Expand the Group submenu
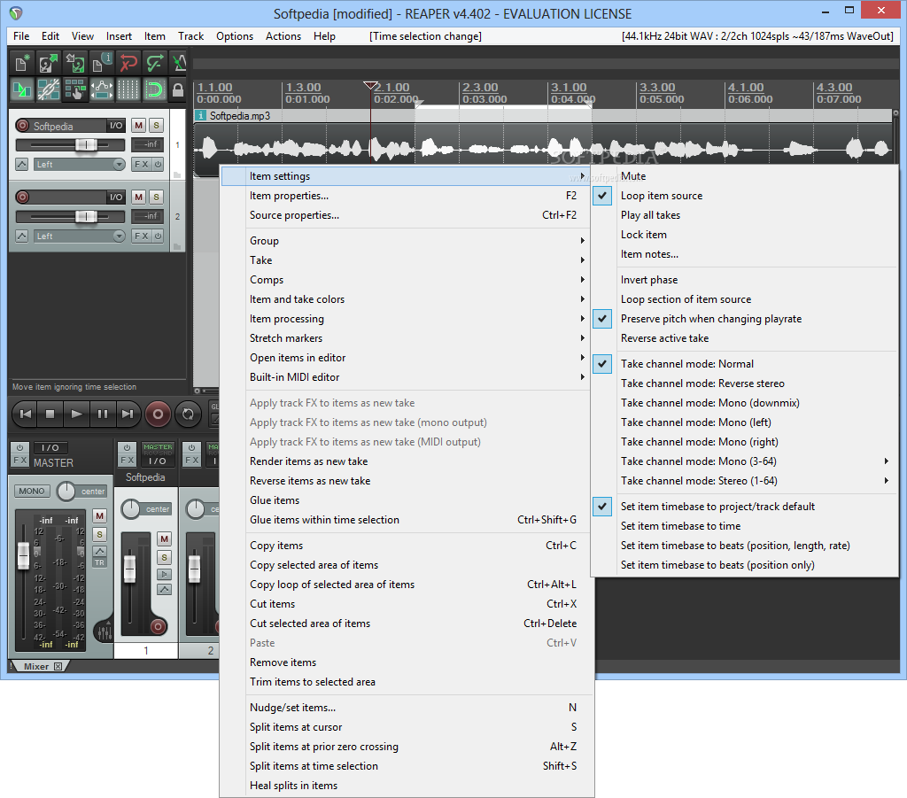Viewport: 907px width, 798px height. 406,241
